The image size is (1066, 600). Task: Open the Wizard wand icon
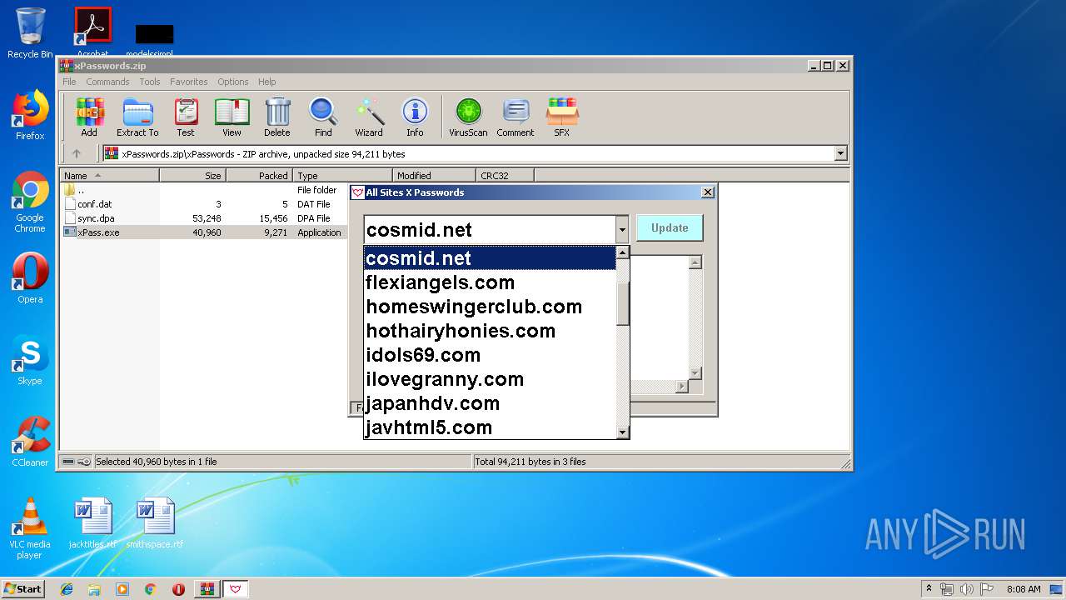click(x=369, y=117)
